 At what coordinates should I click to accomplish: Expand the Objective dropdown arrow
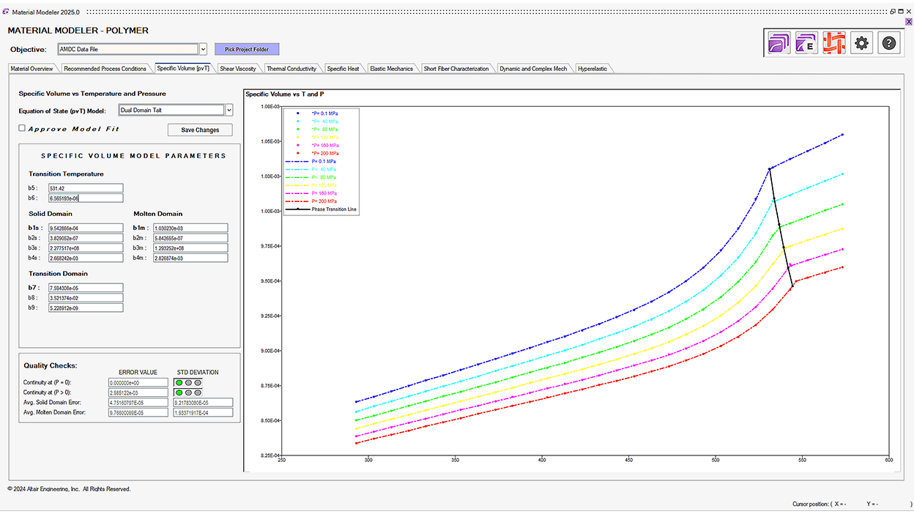pos(203,49)
